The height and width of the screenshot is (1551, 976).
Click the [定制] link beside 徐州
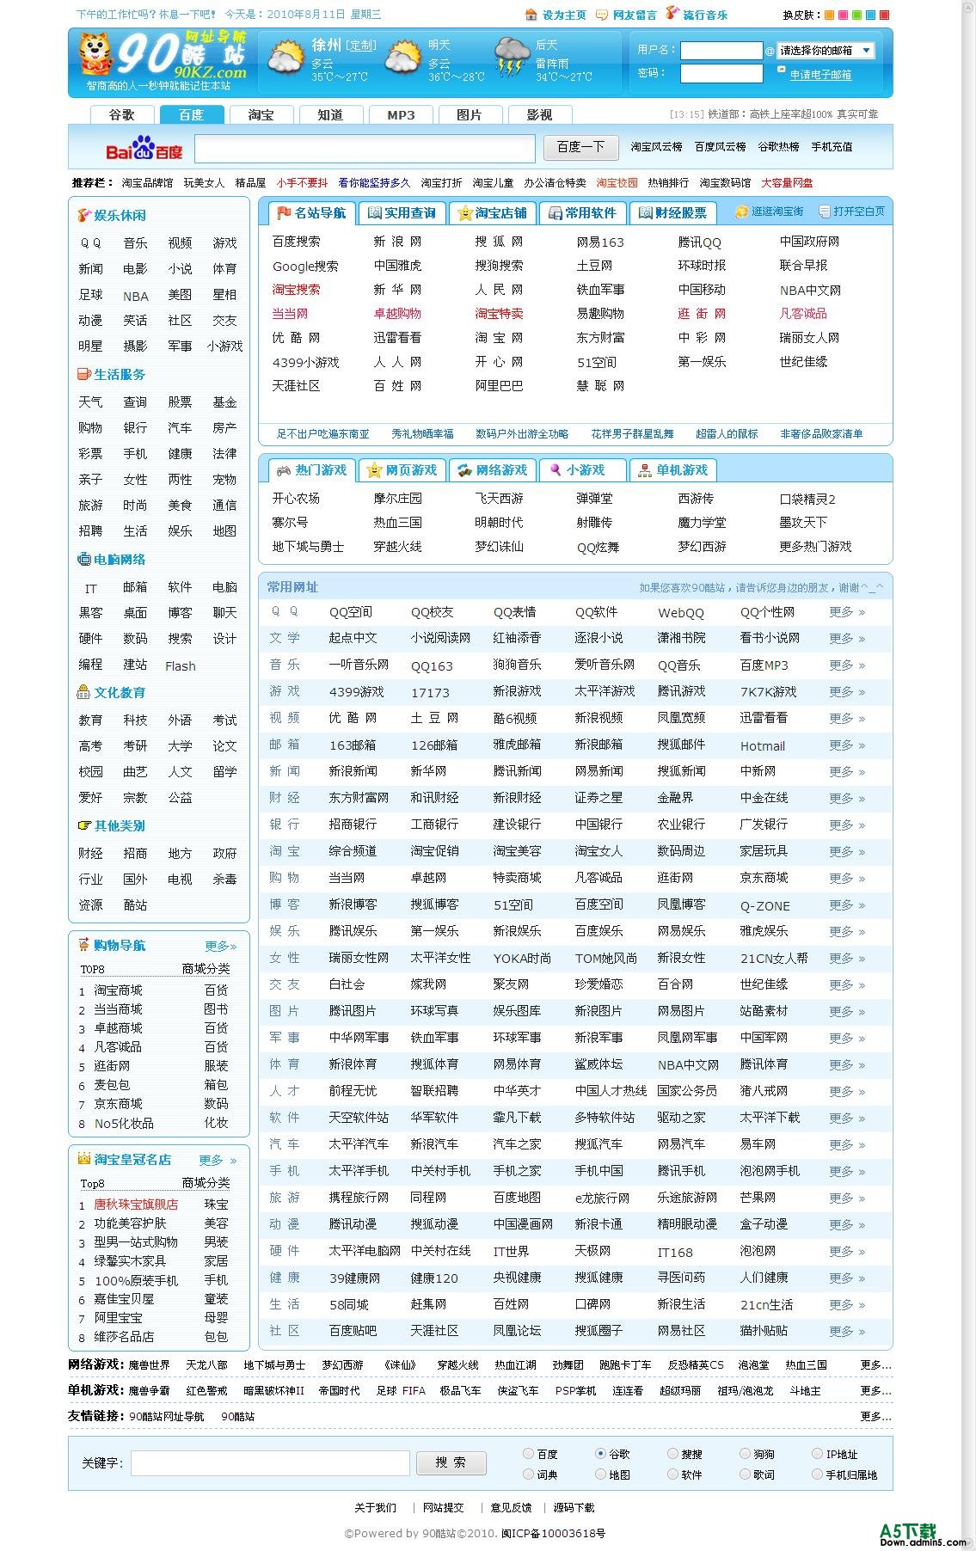click(x=361, y=46)
